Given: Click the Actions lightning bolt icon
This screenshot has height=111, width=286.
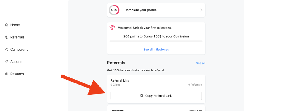Looking at the screenshot, I should point(7,61).
